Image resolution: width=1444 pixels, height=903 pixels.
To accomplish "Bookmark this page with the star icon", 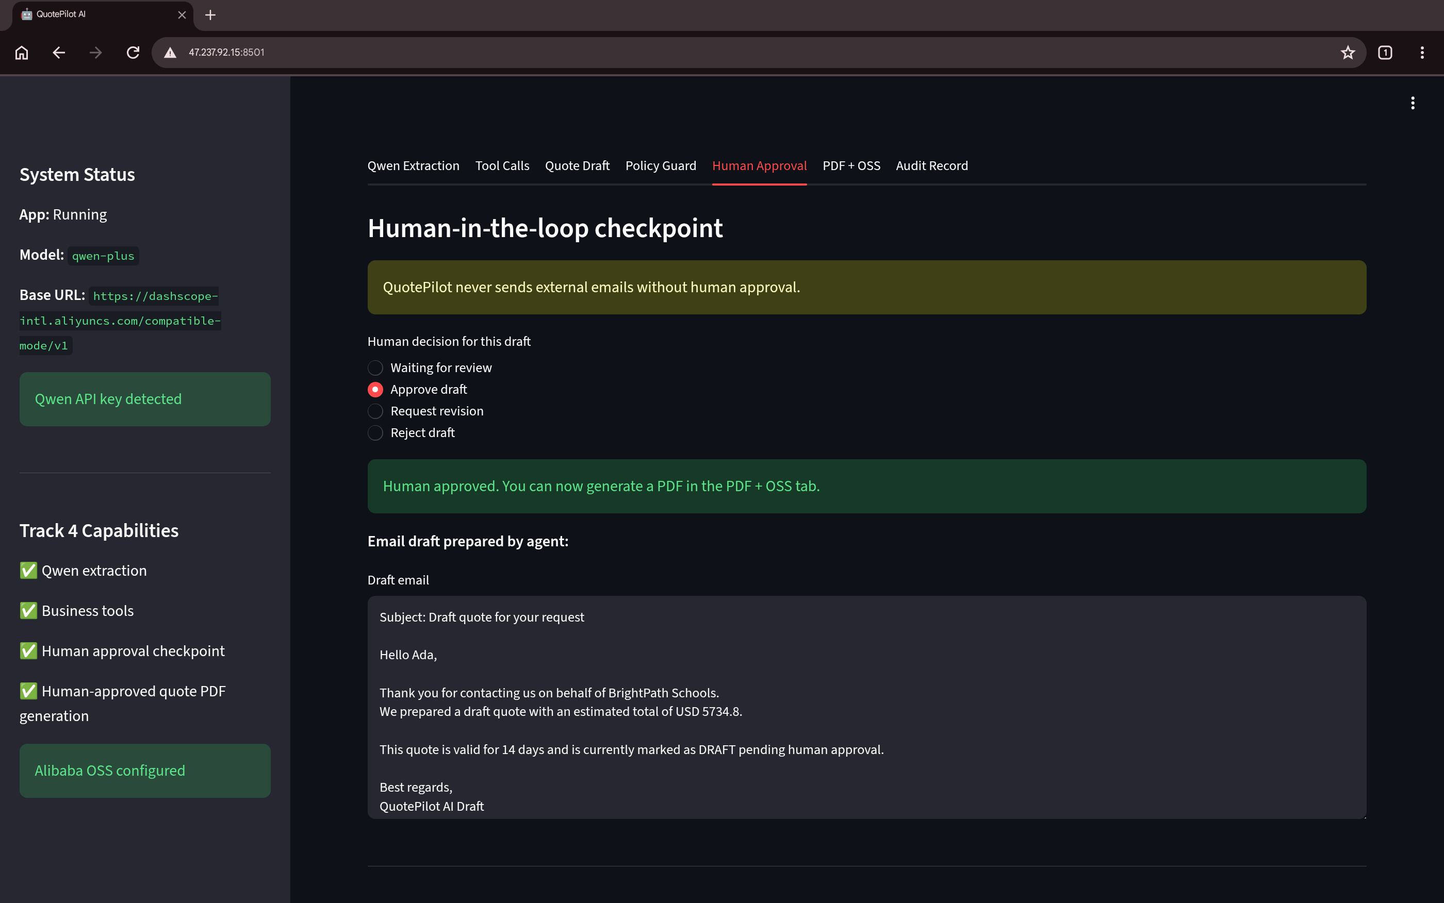I will [x=1347, y=53].
